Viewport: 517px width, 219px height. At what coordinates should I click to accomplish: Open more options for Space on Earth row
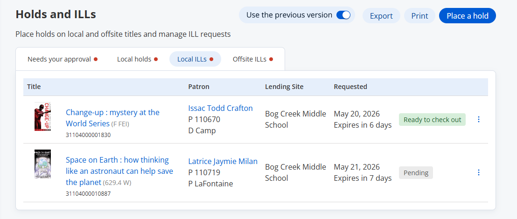[x=479, y=172]
